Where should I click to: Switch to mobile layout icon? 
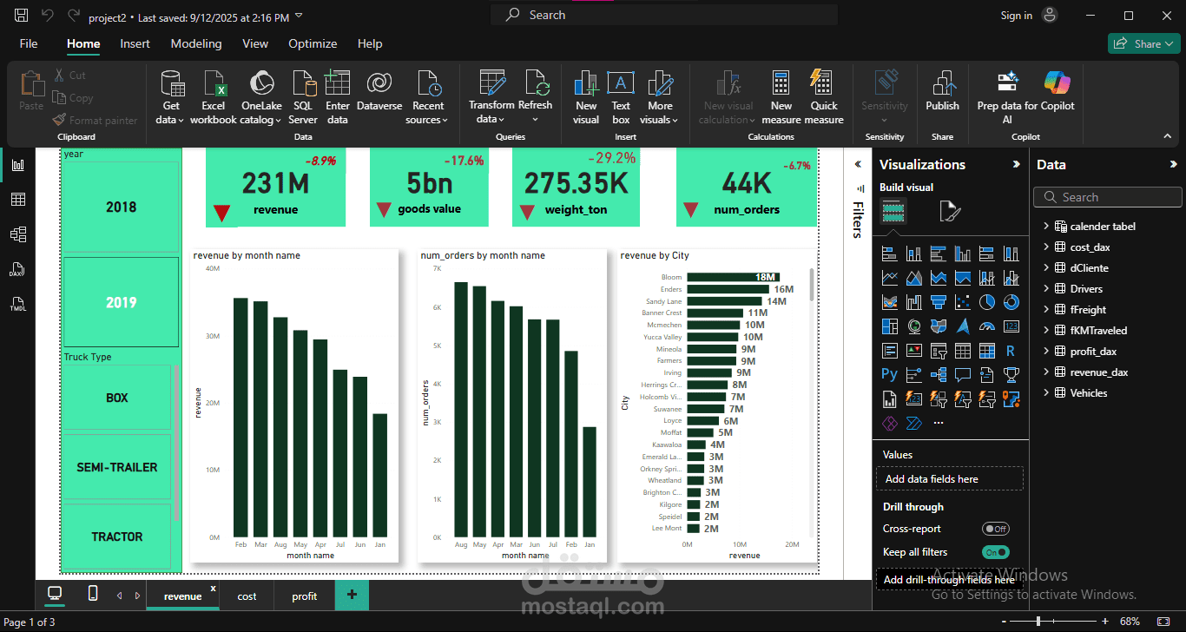(93, 595)
